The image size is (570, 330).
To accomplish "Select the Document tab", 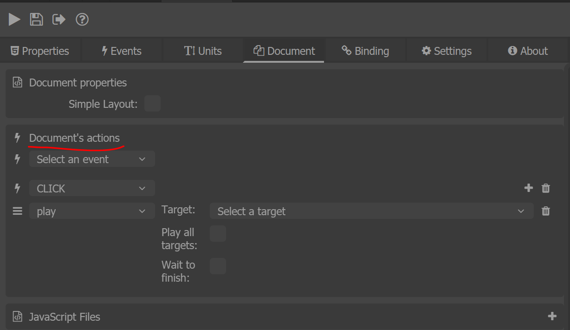I will click(x=284, y=51).
